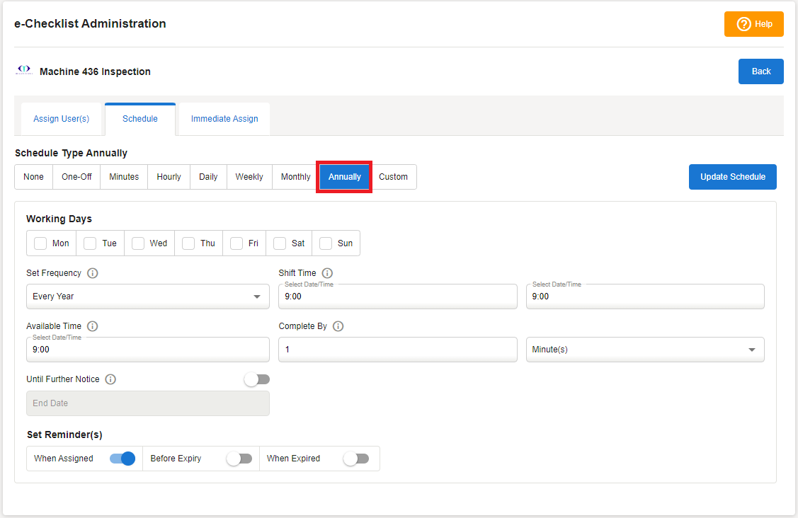
Task: Disable the When Assigned reminder toggle
Action: 122,459
